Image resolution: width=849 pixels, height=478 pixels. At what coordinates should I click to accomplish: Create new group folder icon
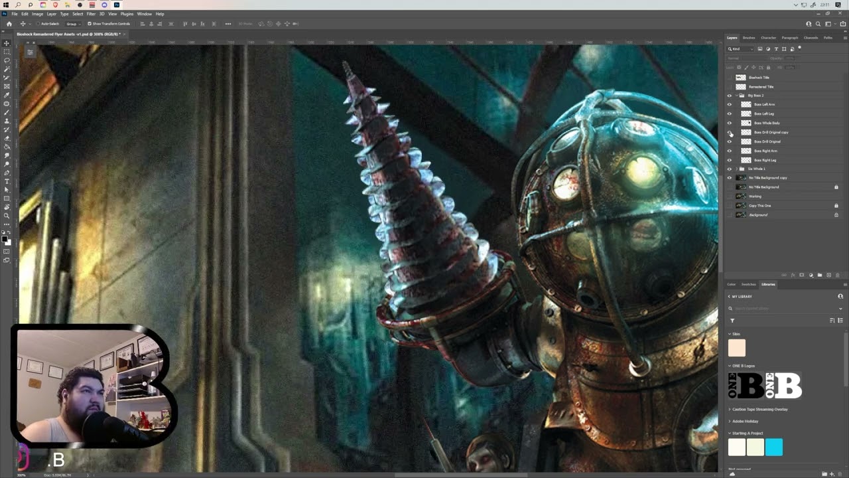click(x=819, y=275)
